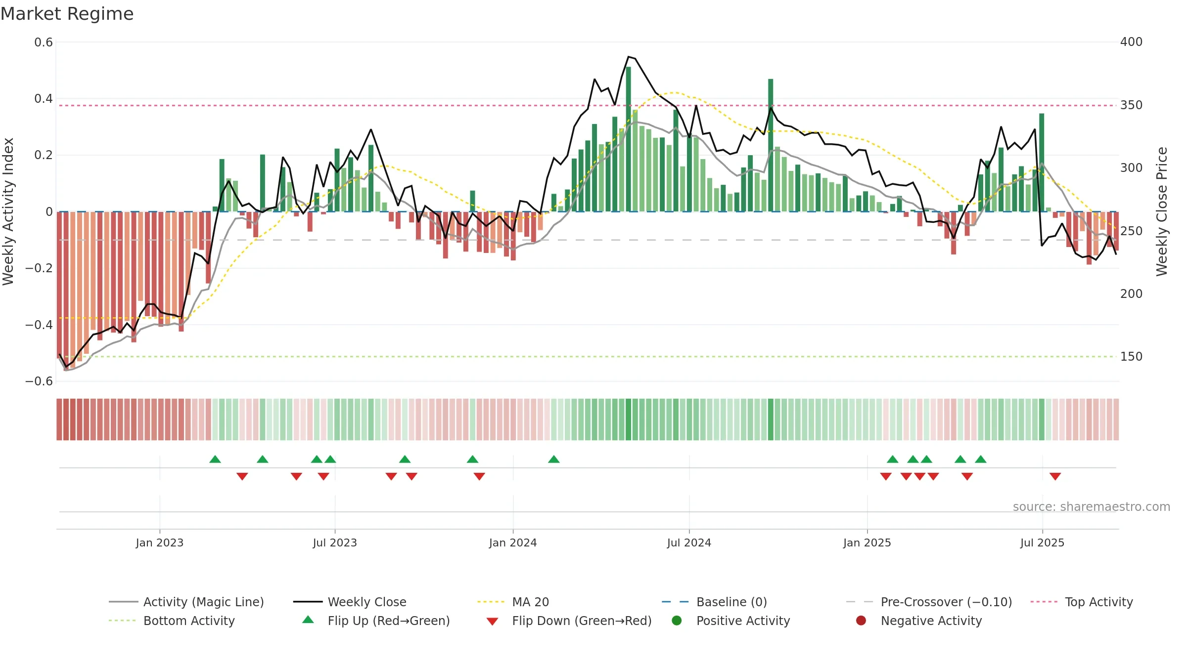
Task: Toggle Activity (Magic Line) legend entry
Action: (186, 602)
